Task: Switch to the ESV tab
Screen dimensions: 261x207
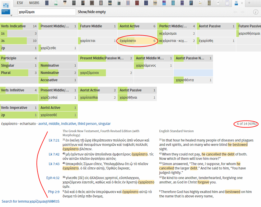Action: click(19, 3)
